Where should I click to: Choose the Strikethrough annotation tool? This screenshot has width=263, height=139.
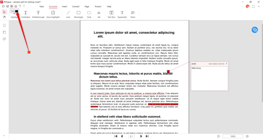[x=38, y=14]
